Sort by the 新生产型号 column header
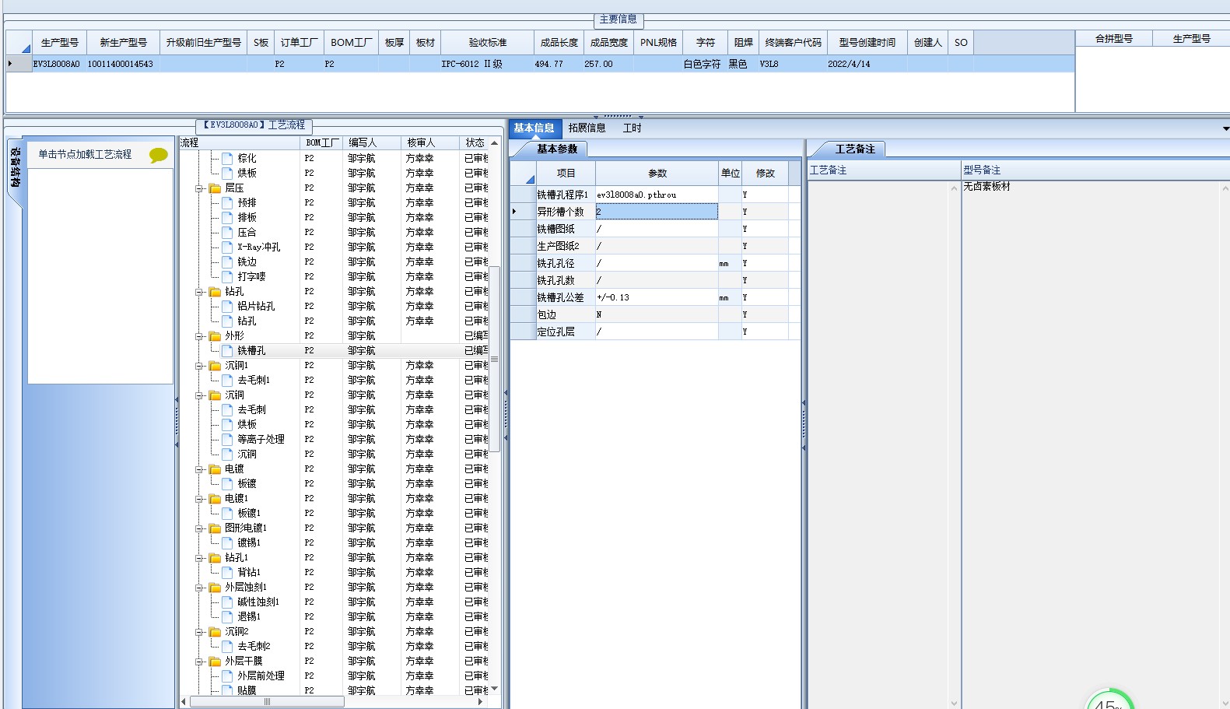The height and width of the screenshot is (709, 1230). (123, 43)
